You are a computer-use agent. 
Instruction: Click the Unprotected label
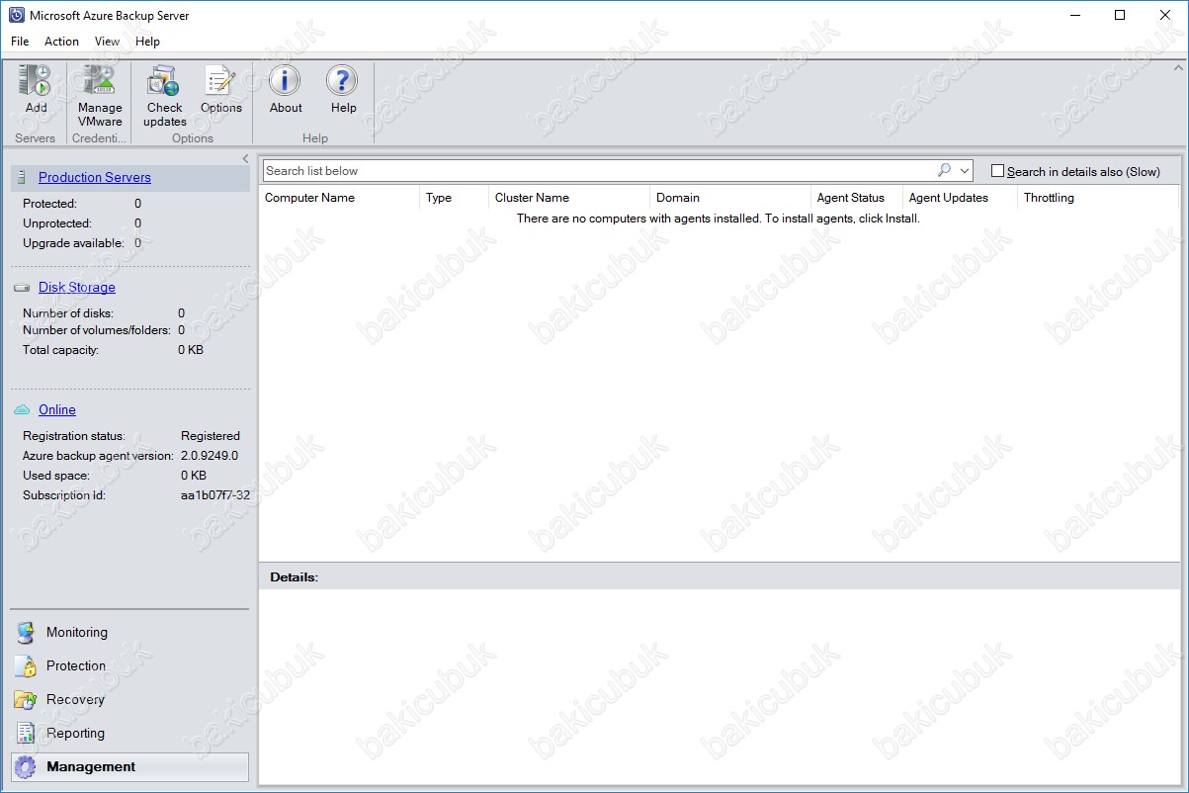coord(57,223)
